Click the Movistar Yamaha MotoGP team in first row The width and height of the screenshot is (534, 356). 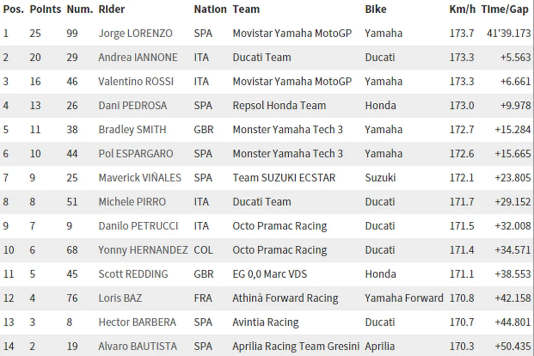click(292, 34)
